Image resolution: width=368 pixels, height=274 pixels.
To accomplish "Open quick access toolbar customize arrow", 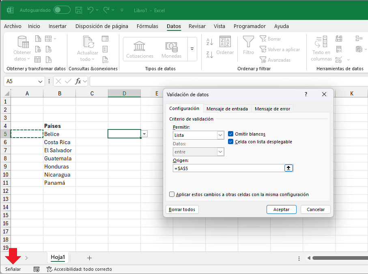I will point(122,10).
